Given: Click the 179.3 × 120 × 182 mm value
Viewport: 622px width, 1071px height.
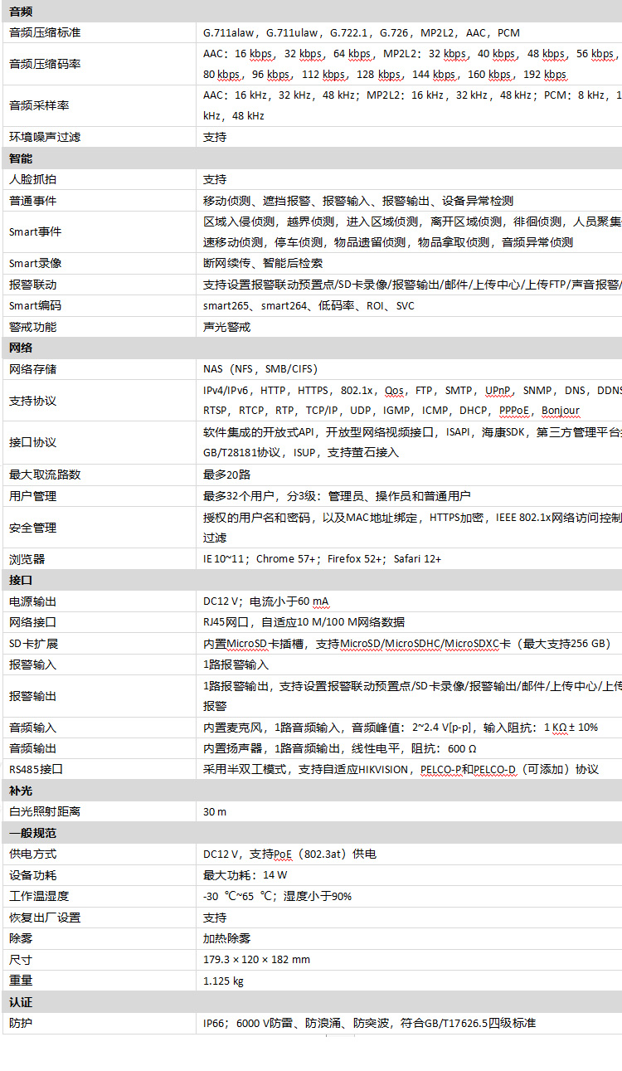Looking at the screenshot, I should point(256,959).
